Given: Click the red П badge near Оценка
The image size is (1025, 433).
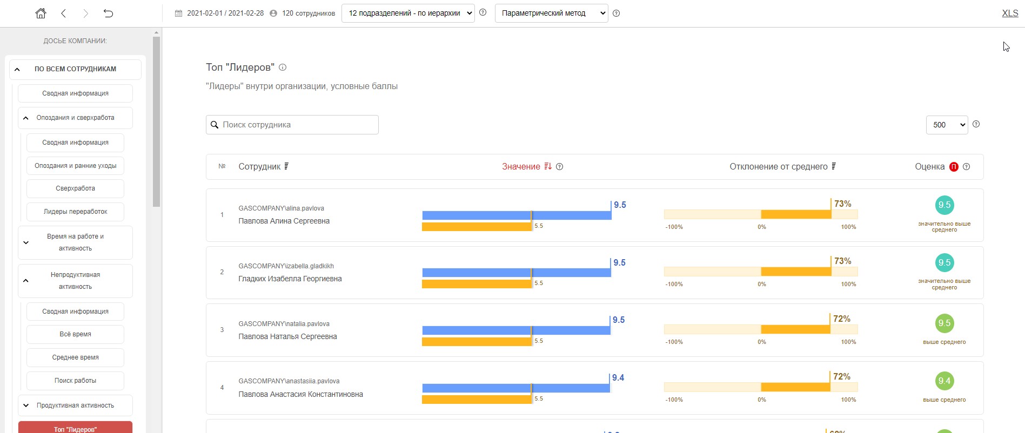Looking at the screenshot, I should 954,167.
